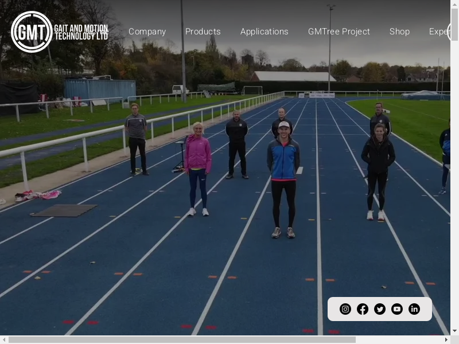Open the Instagram social icon

click(x=345, y=309)
